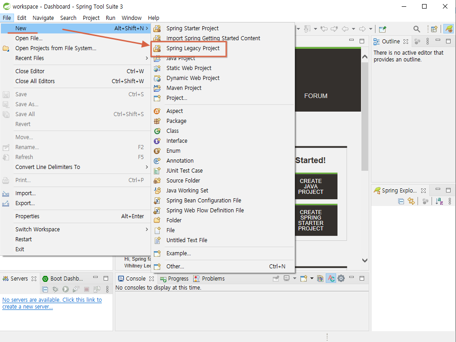Viewport: 456px width, 342px height.
Task: Click Open Console new console icon
Action: 304,278
